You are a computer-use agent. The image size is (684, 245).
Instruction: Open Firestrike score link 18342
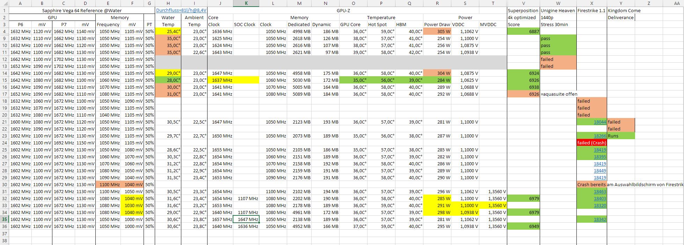600,219
